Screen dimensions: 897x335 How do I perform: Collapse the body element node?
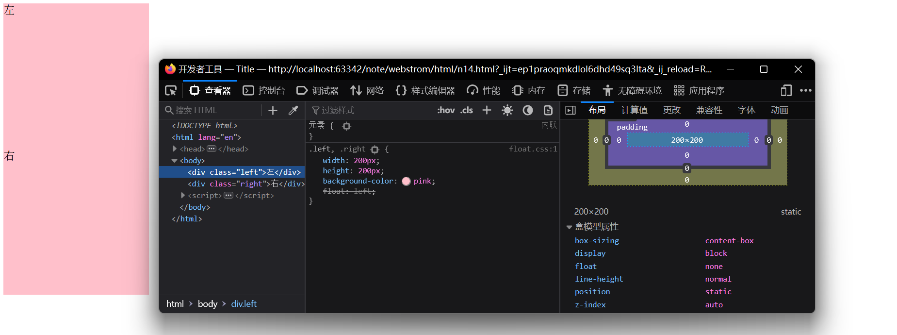pyautogui.click(x=175, y=161)
